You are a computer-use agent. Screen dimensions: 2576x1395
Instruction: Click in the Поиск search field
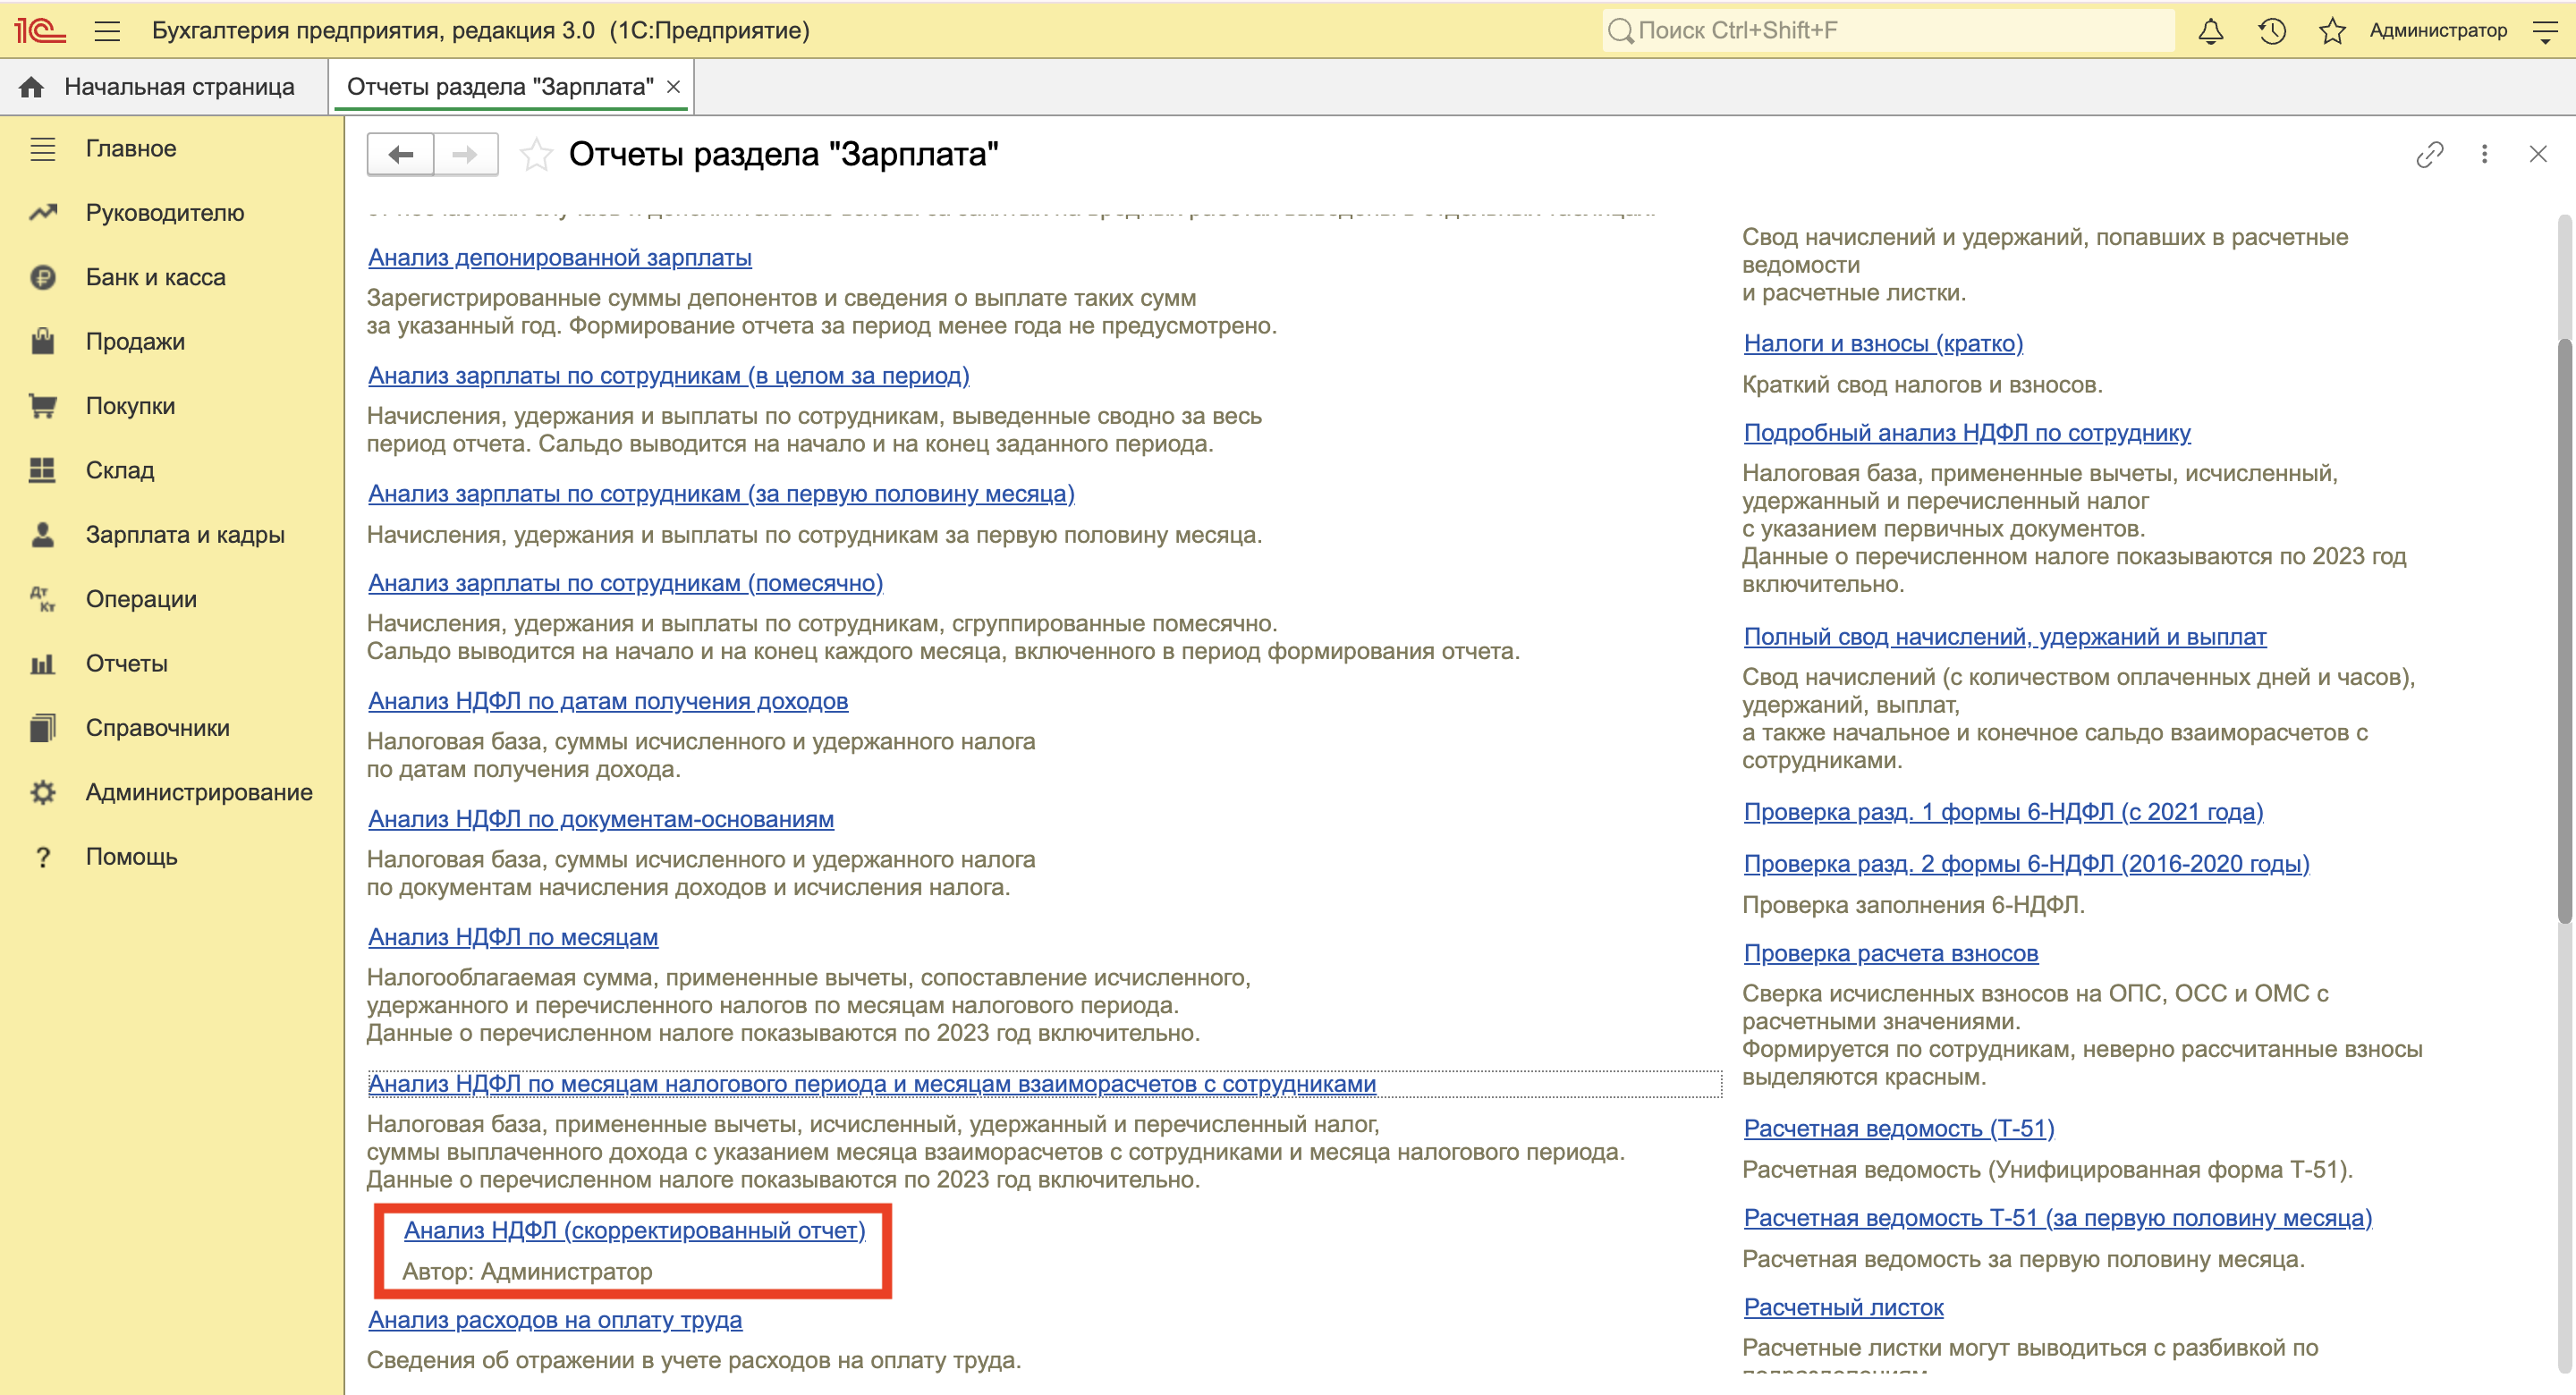(1890, 31)
